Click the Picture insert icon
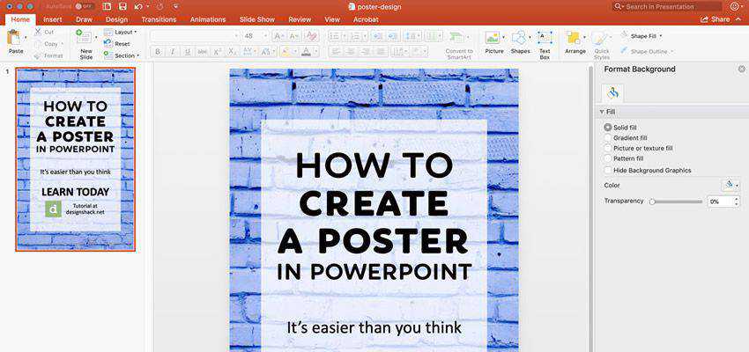This screenshot has width=749, height=352. (x=493, y=39)
